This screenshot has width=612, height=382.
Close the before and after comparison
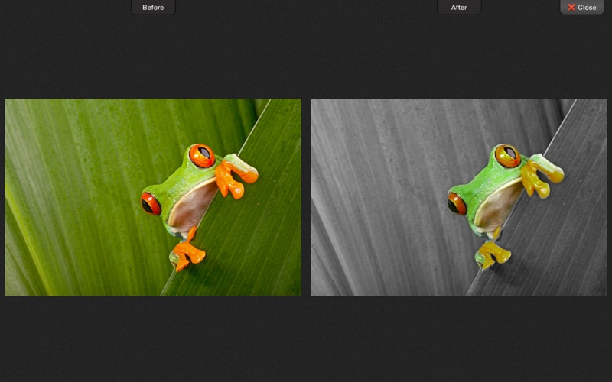click(582, 7)
